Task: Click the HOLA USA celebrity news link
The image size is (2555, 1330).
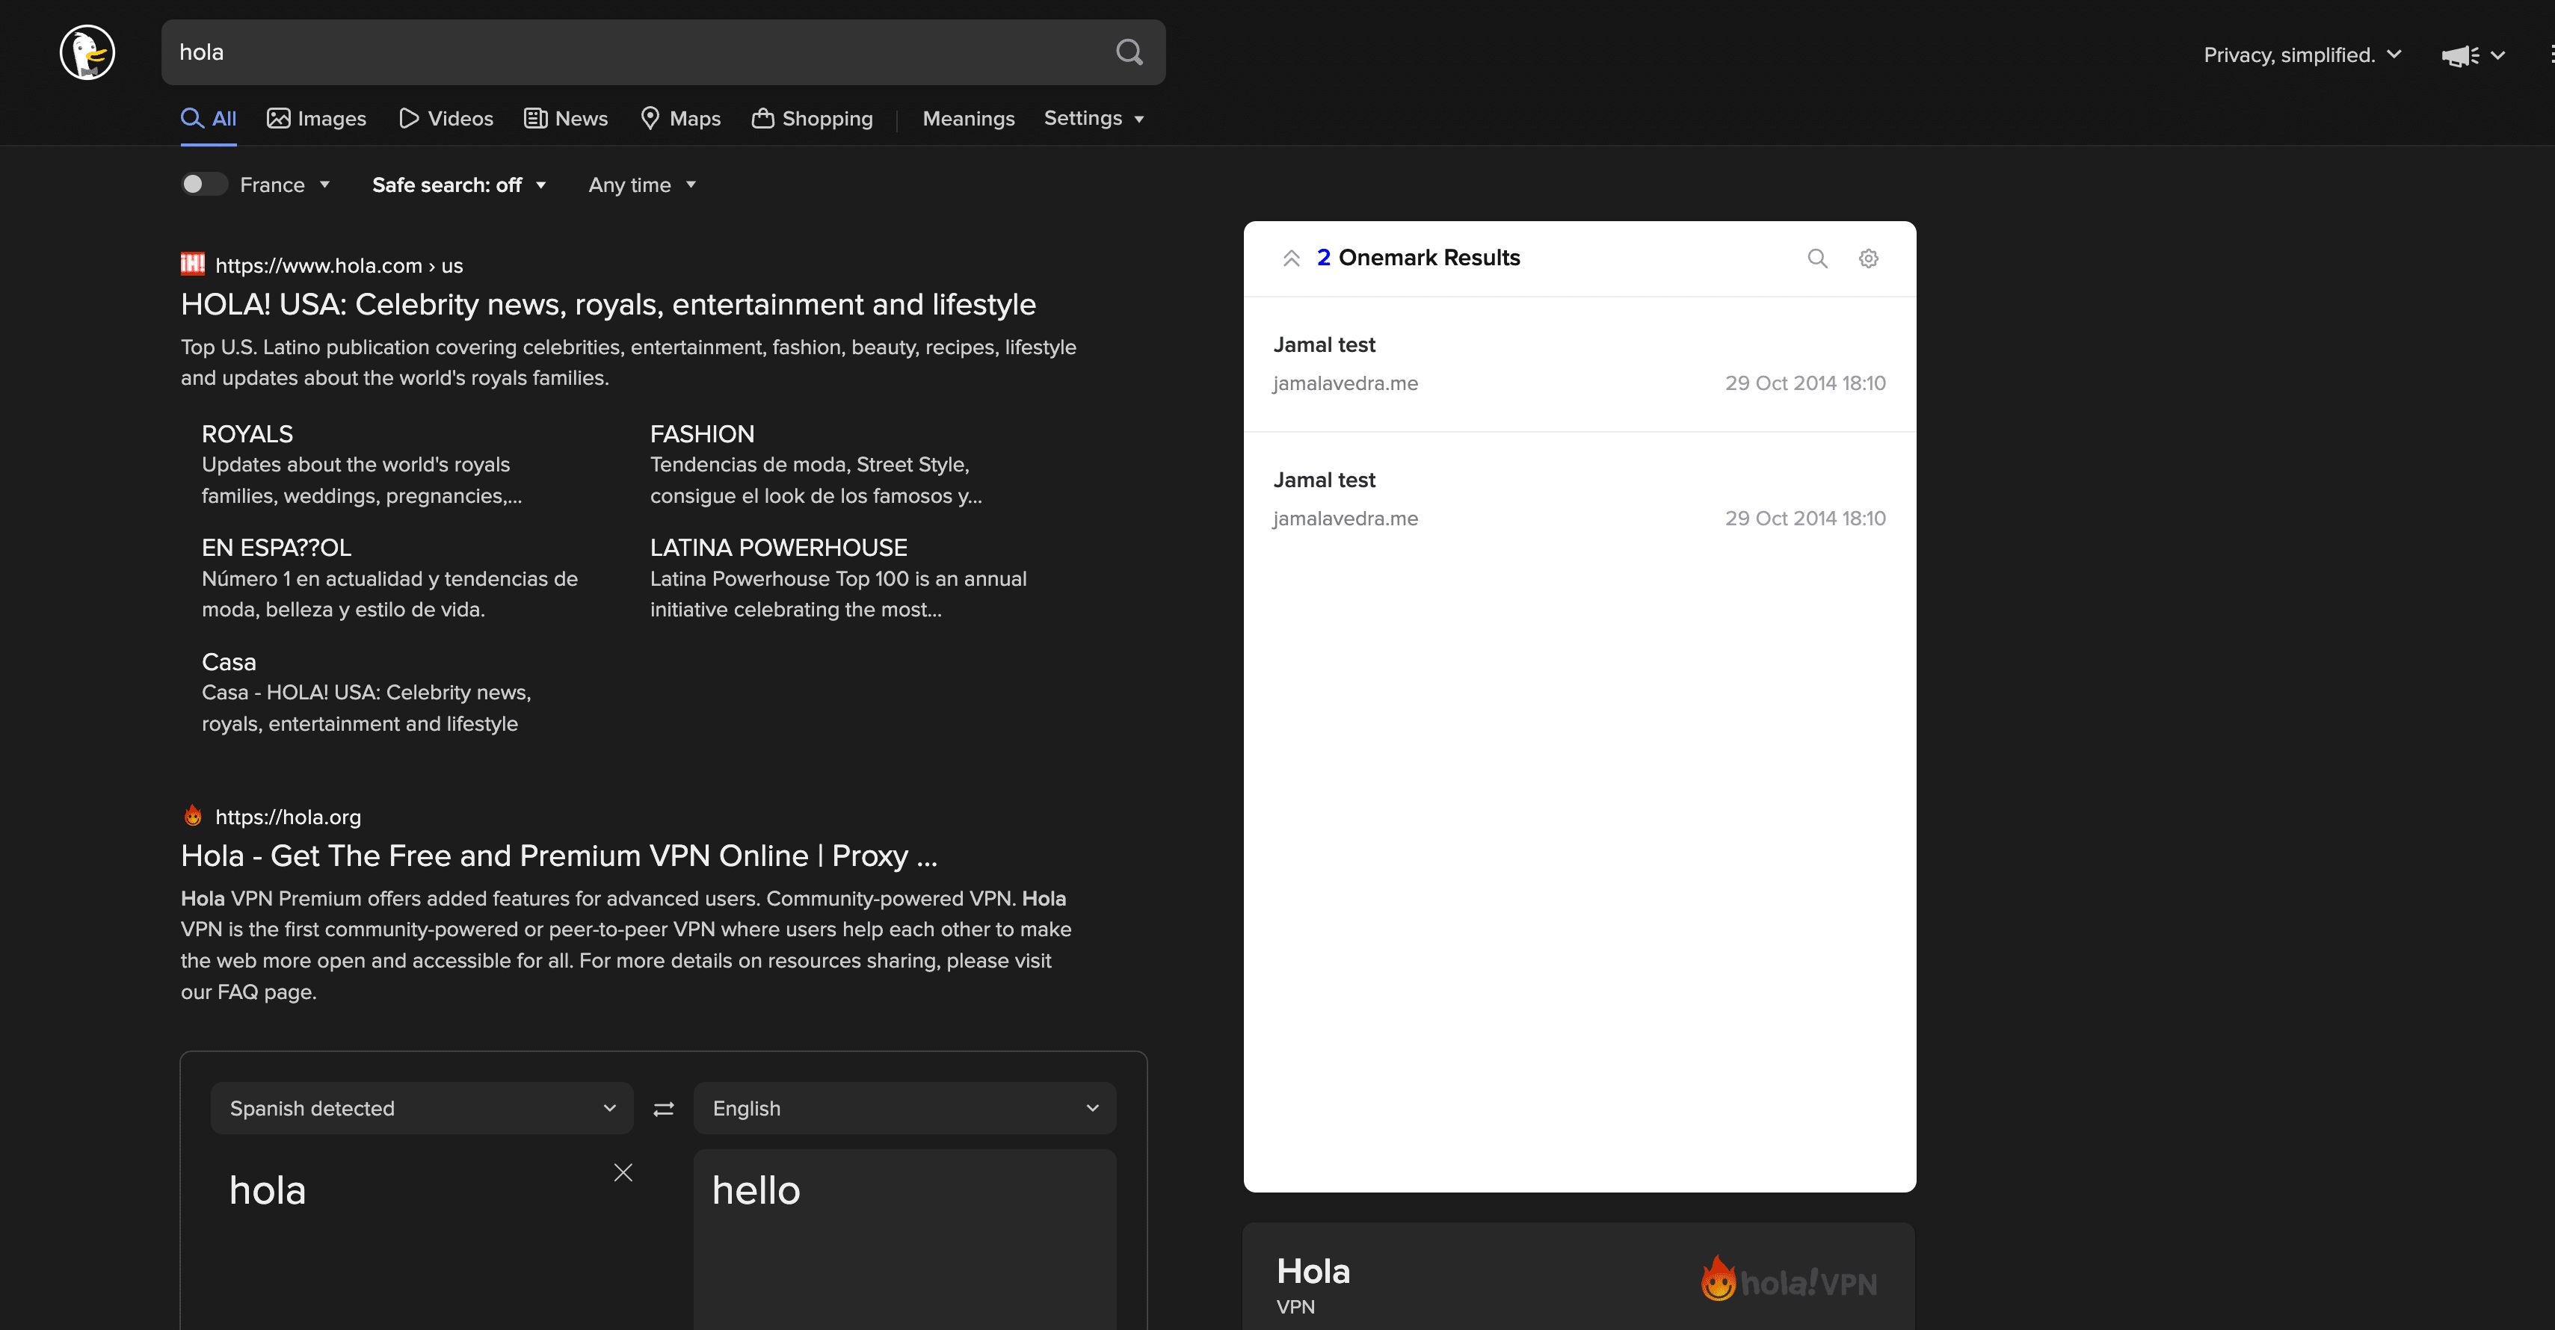Action: (x=608, y=304)
